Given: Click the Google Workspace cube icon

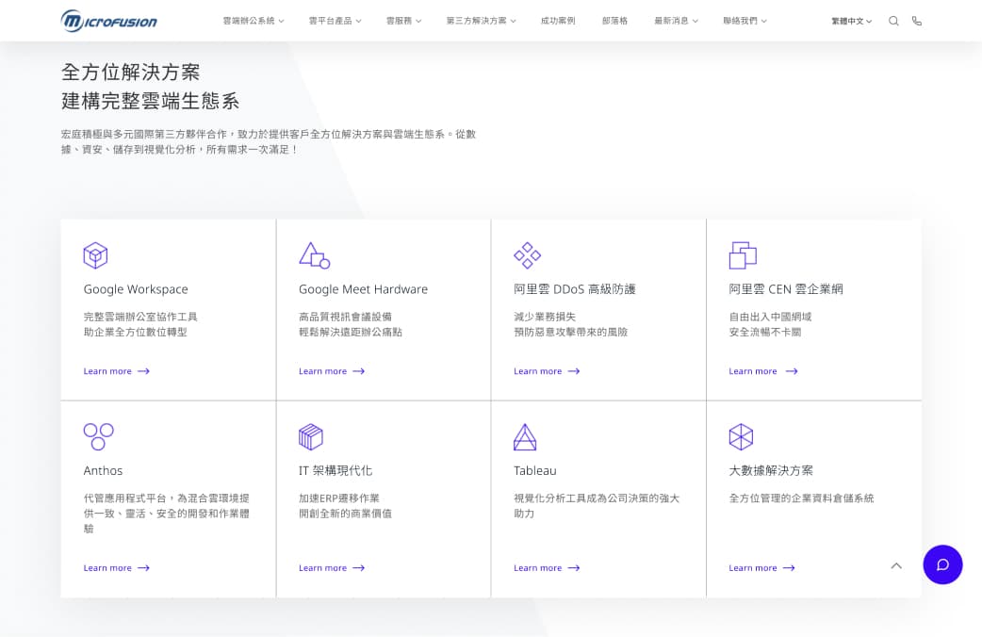Looking at the screenshot, I should click(95, 255).
